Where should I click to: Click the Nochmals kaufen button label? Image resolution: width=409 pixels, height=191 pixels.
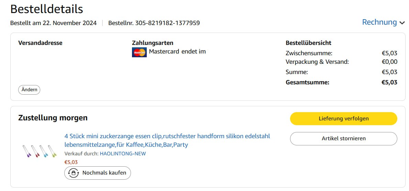[104, 173]
